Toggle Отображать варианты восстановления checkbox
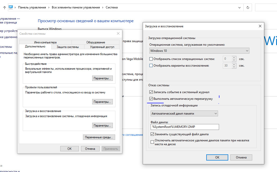The width and height of the screenshot is (277, 172). [151, 66]
